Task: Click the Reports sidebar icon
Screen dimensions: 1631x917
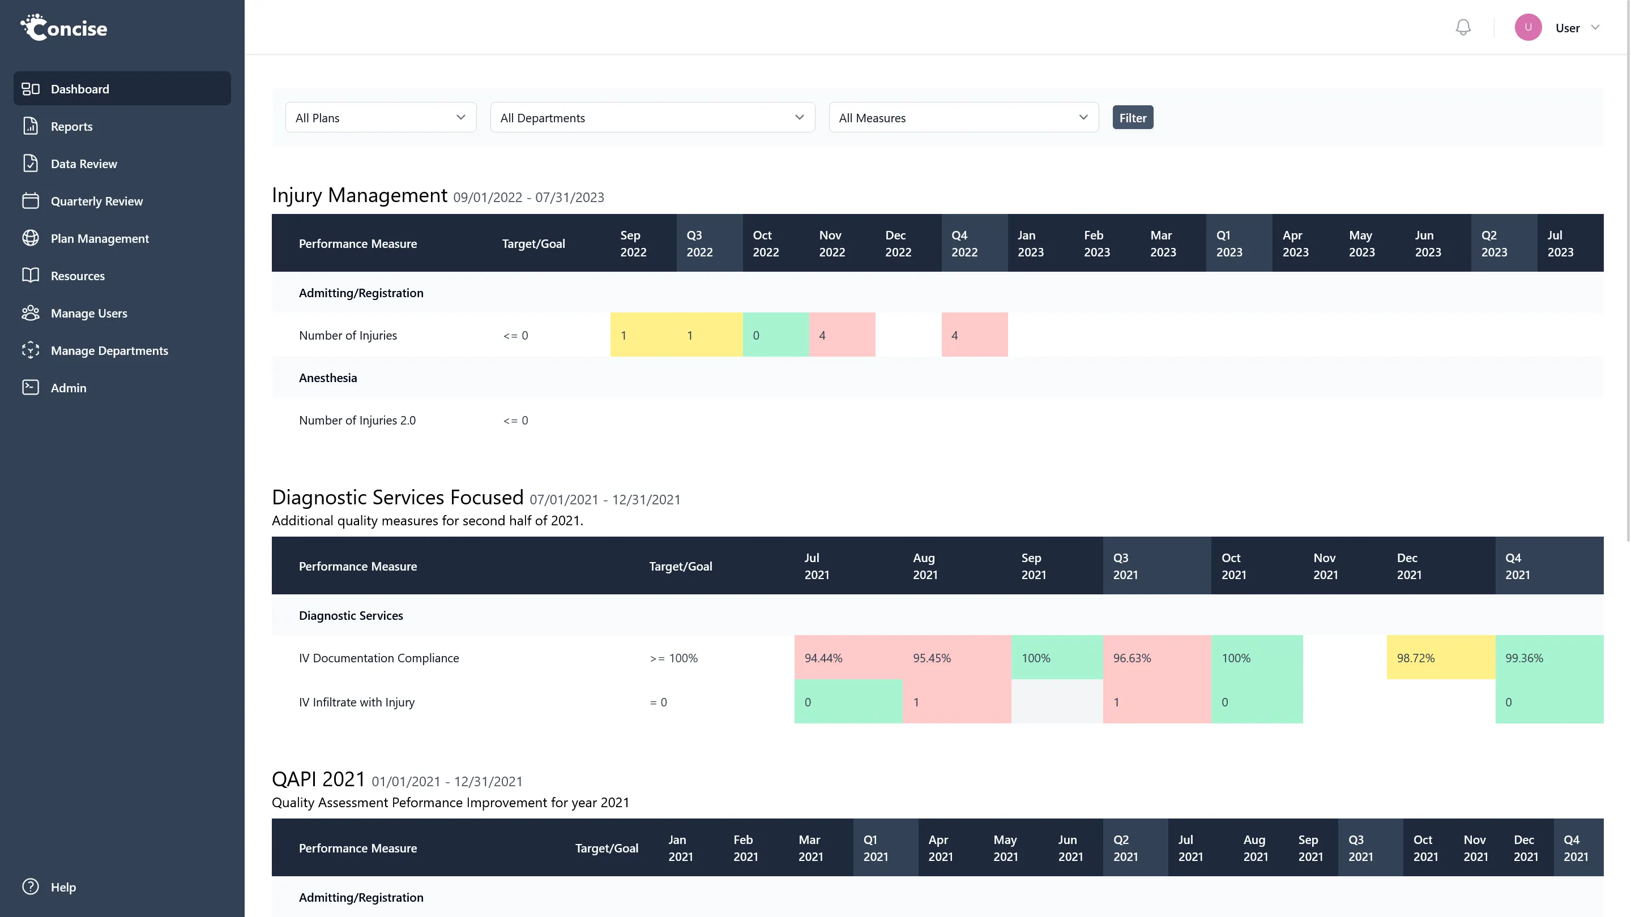Action: tap(31, 126)
